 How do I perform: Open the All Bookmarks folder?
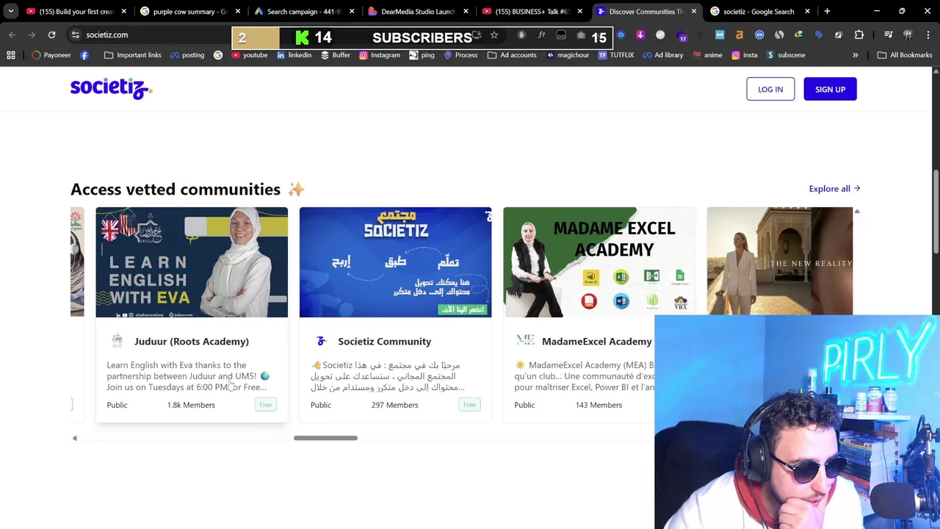(905, 55)
